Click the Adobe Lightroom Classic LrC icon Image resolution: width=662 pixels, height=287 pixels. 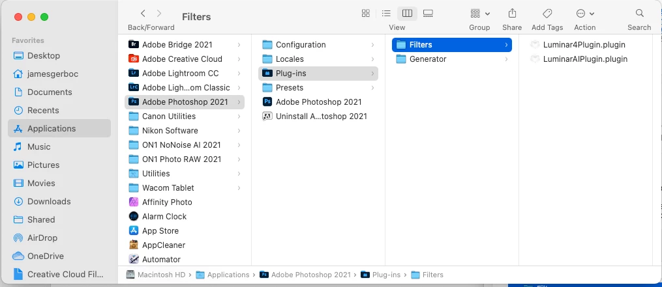point(134,87)
